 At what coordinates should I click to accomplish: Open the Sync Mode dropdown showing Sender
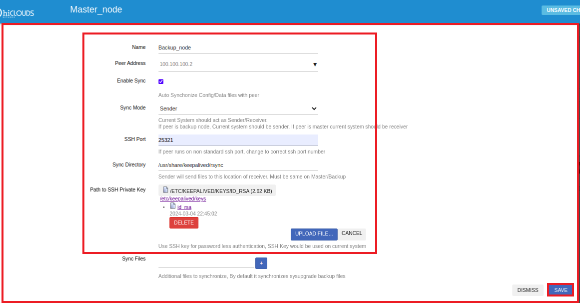238,108
